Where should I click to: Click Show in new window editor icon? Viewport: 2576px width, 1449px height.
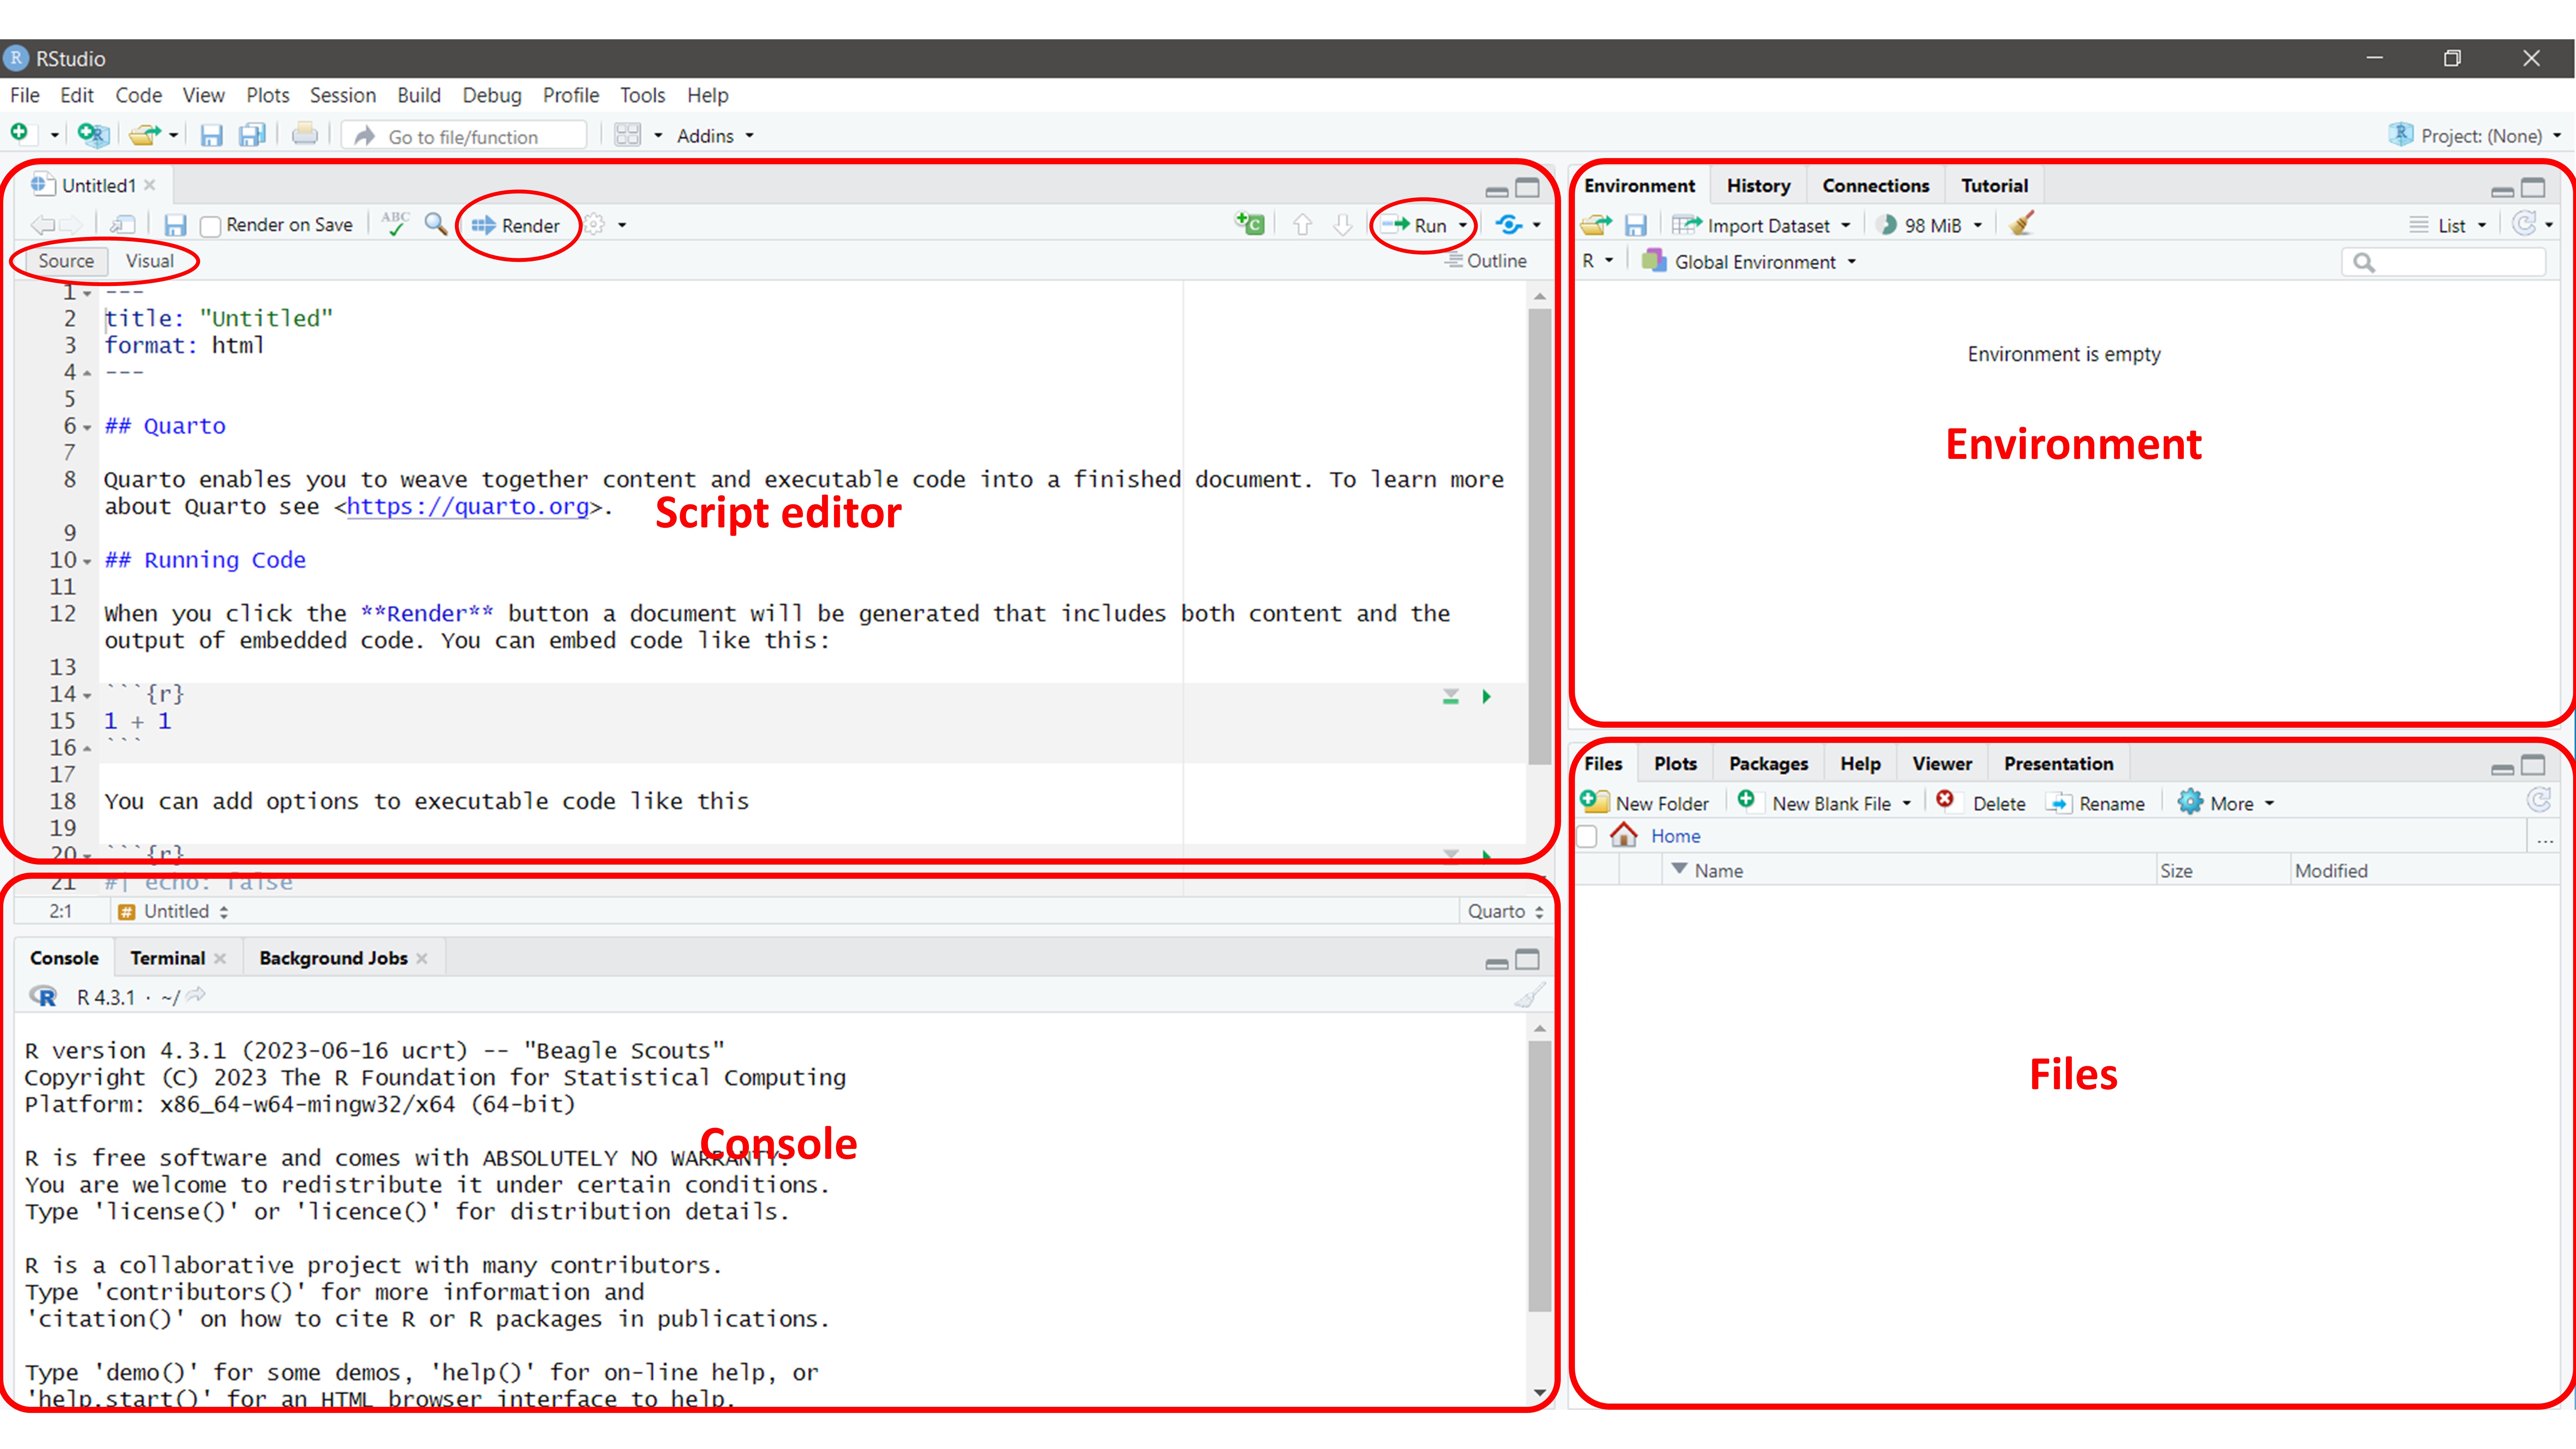coord(122,225)
